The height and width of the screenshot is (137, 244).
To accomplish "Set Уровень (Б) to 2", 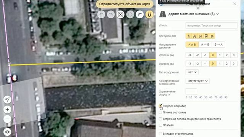I will (x=227, y=64).
